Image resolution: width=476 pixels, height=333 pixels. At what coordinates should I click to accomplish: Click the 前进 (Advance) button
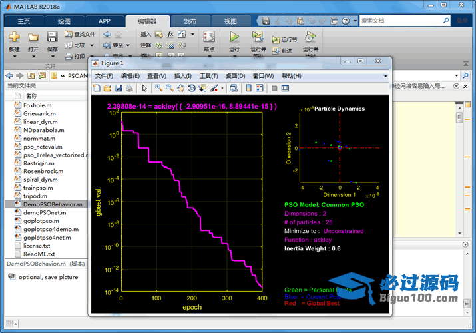coord(282,51)
